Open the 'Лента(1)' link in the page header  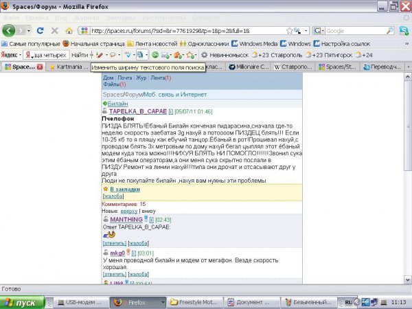pos(161,78)
